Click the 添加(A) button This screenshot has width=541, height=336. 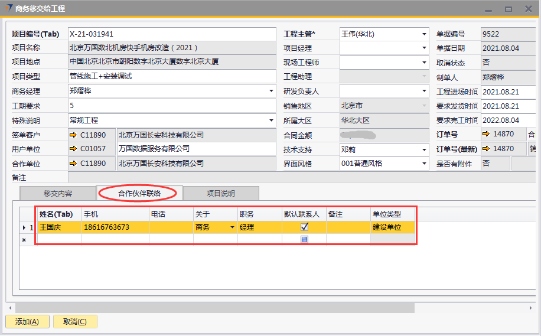point(27,322)
